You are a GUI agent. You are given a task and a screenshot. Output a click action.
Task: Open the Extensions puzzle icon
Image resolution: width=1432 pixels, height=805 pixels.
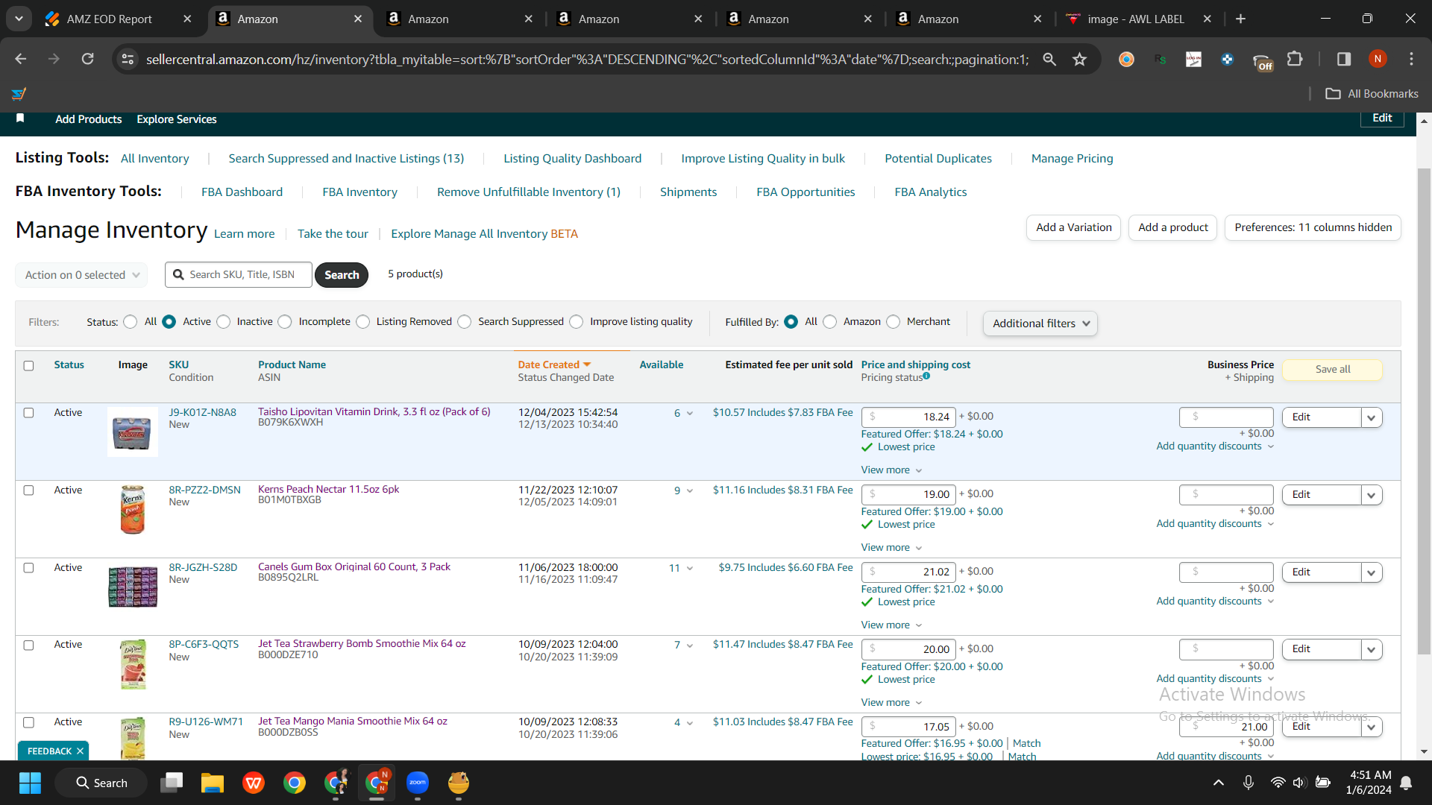point(1295,59)
